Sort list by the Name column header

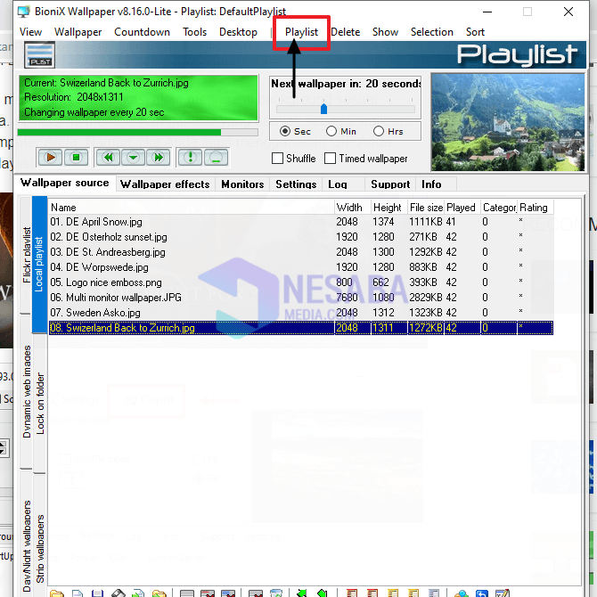coord(192,208)
